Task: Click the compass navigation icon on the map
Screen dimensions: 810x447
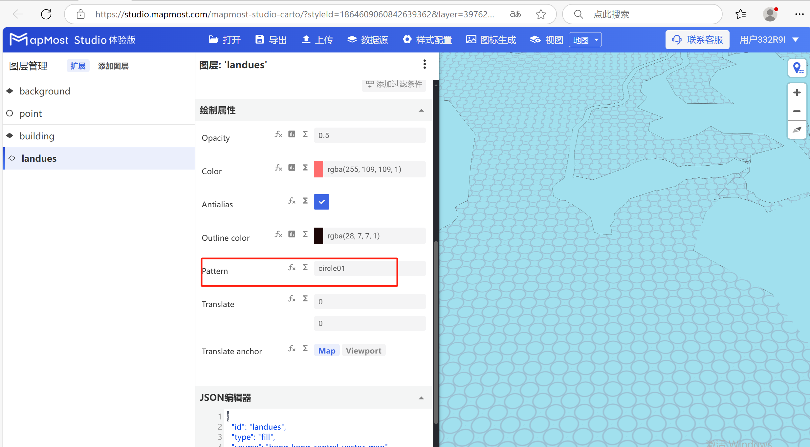Action: (797, 130)
